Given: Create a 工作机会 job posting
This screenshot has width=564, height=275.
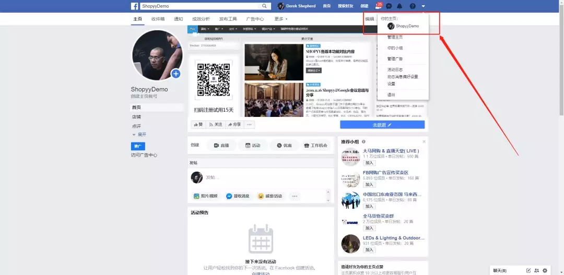Looking at the screenshot, I should 316,145.
